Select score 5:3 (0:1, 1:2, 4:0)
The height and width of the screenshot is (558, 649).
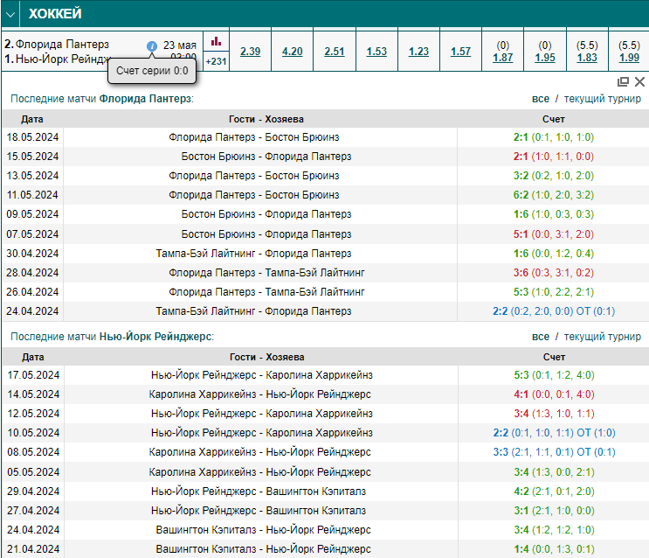[554, 375]
